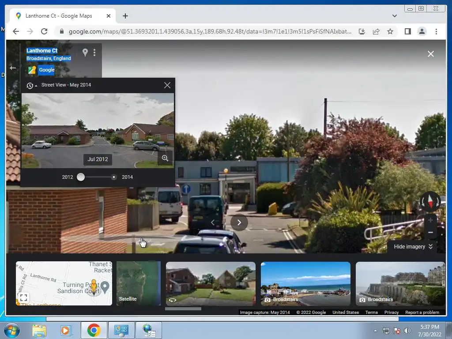Share this page using the share icon
This screenshot has height=339, width=452.
click(376, 31)
